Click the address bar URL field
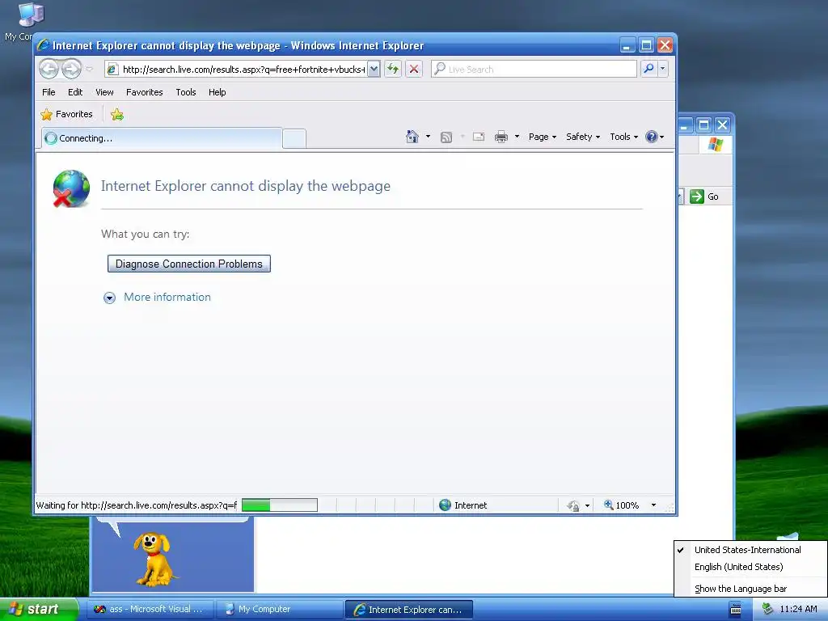This screenshot has height=621, width=828. coord(243,70)
